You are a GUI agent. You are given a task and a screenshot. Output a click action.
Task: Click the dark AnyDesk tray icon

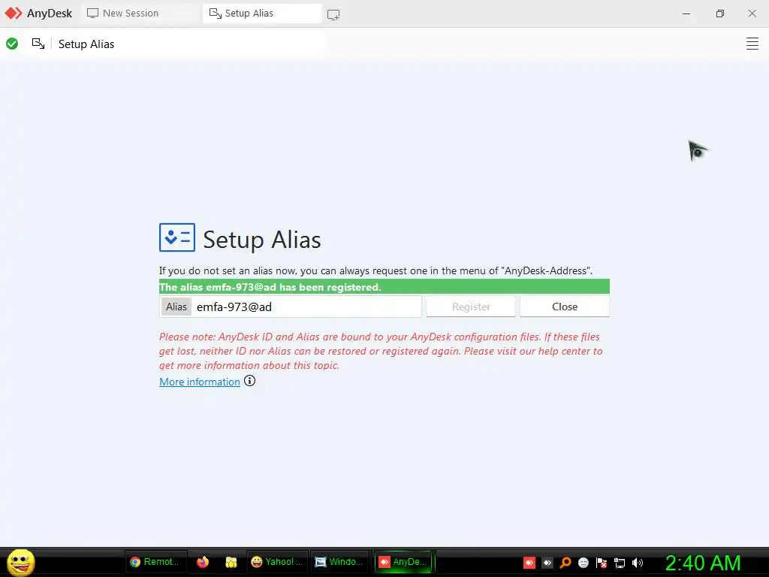(x=547, y=562)
